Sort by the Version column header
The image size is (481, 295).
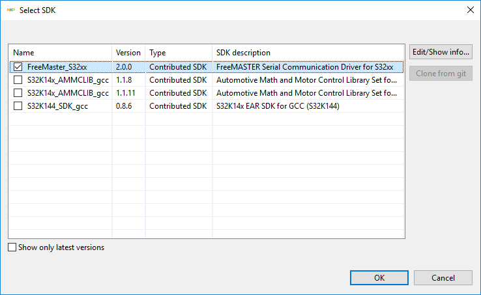tap(128, 52)
